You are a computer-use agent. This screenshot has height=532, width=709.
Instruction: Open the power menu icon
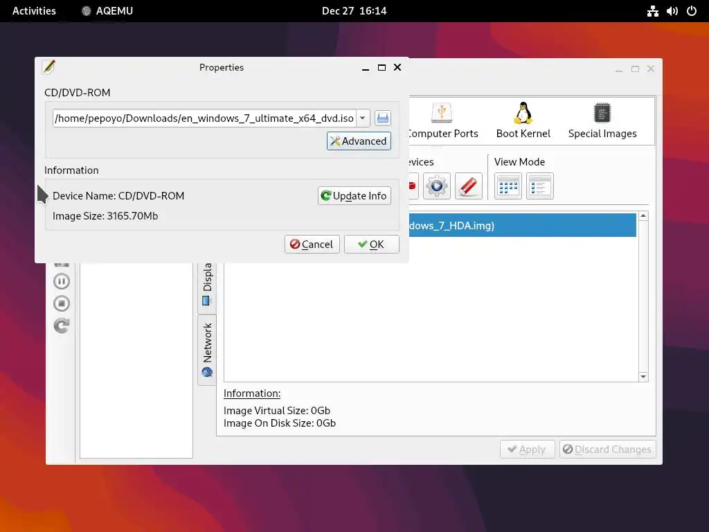pyautogui.click(x=692, y=11)
